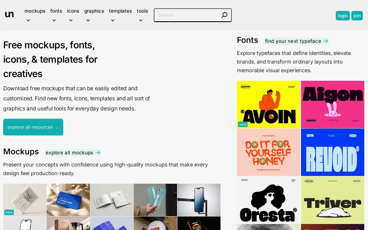Image resolution: width=368 pixels, height=230 pixels.
Task: Open the icons navigation item
Action: pyautogui.click(x=73, y=11)
